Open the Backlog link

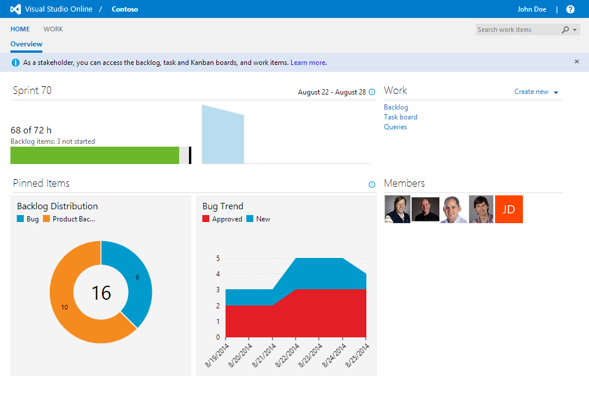click(396, 107)
